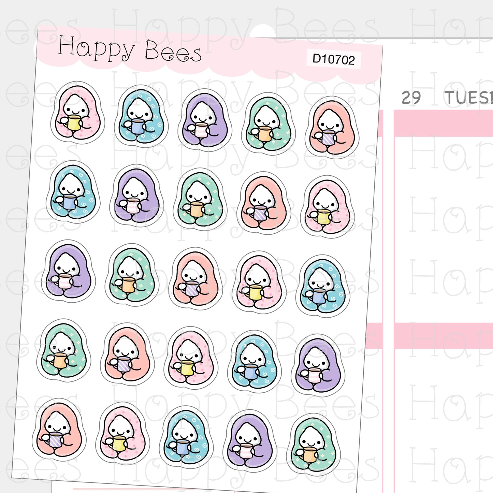Click the date number 29 on the planner
Screen dimensions: 493x493
click(411, 98)
